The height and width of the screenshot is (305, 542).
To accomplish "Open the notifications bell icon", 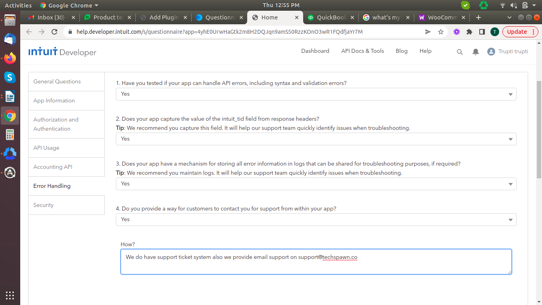I will pos(475,52).
